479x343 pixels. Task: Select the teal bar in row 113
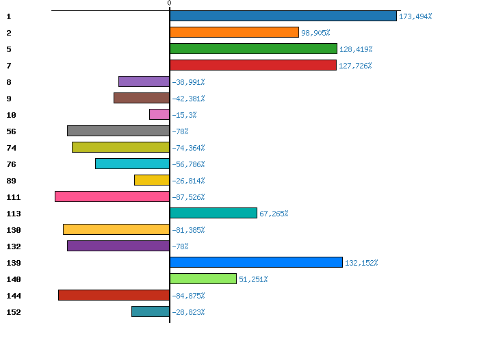213,213
